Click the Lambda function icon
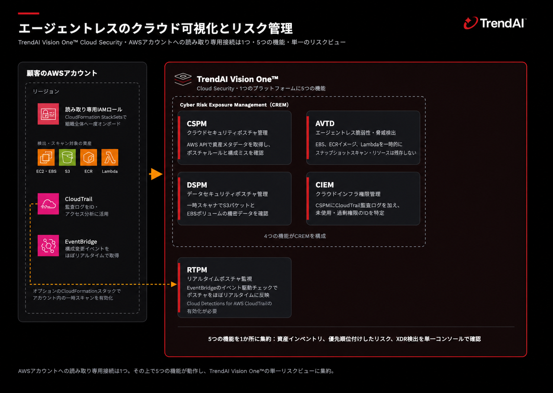Image resolution: width=553 pixels, height=393 pixels. (x=110, y=157)
